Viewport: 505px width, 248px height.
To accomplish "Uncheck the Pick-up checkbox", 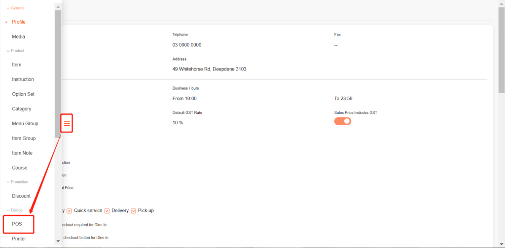I will tap(134, 211).
